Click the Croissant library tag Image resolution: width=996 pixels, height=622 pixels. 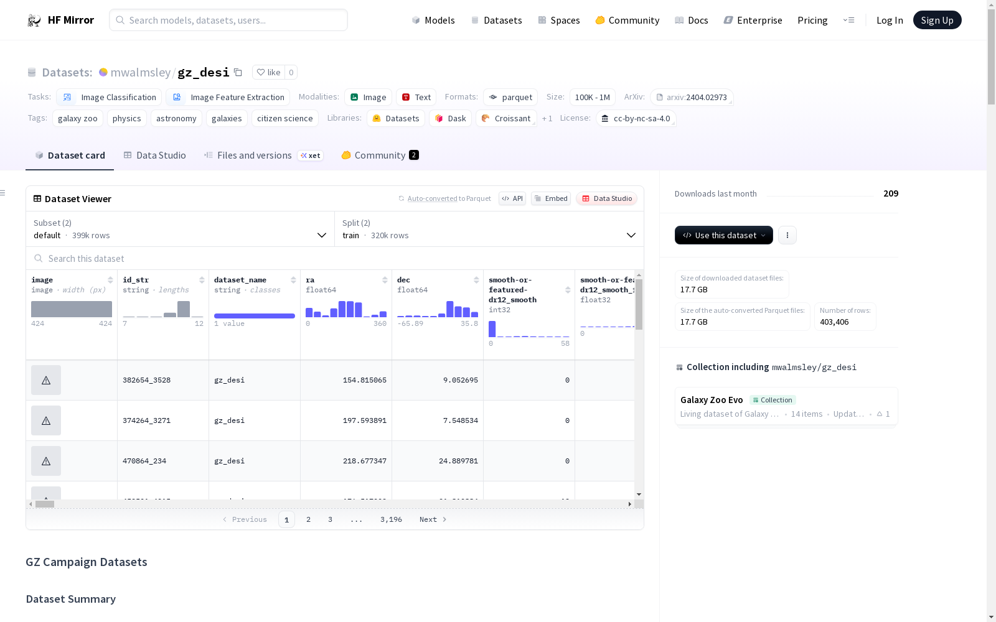pos(506,118)
